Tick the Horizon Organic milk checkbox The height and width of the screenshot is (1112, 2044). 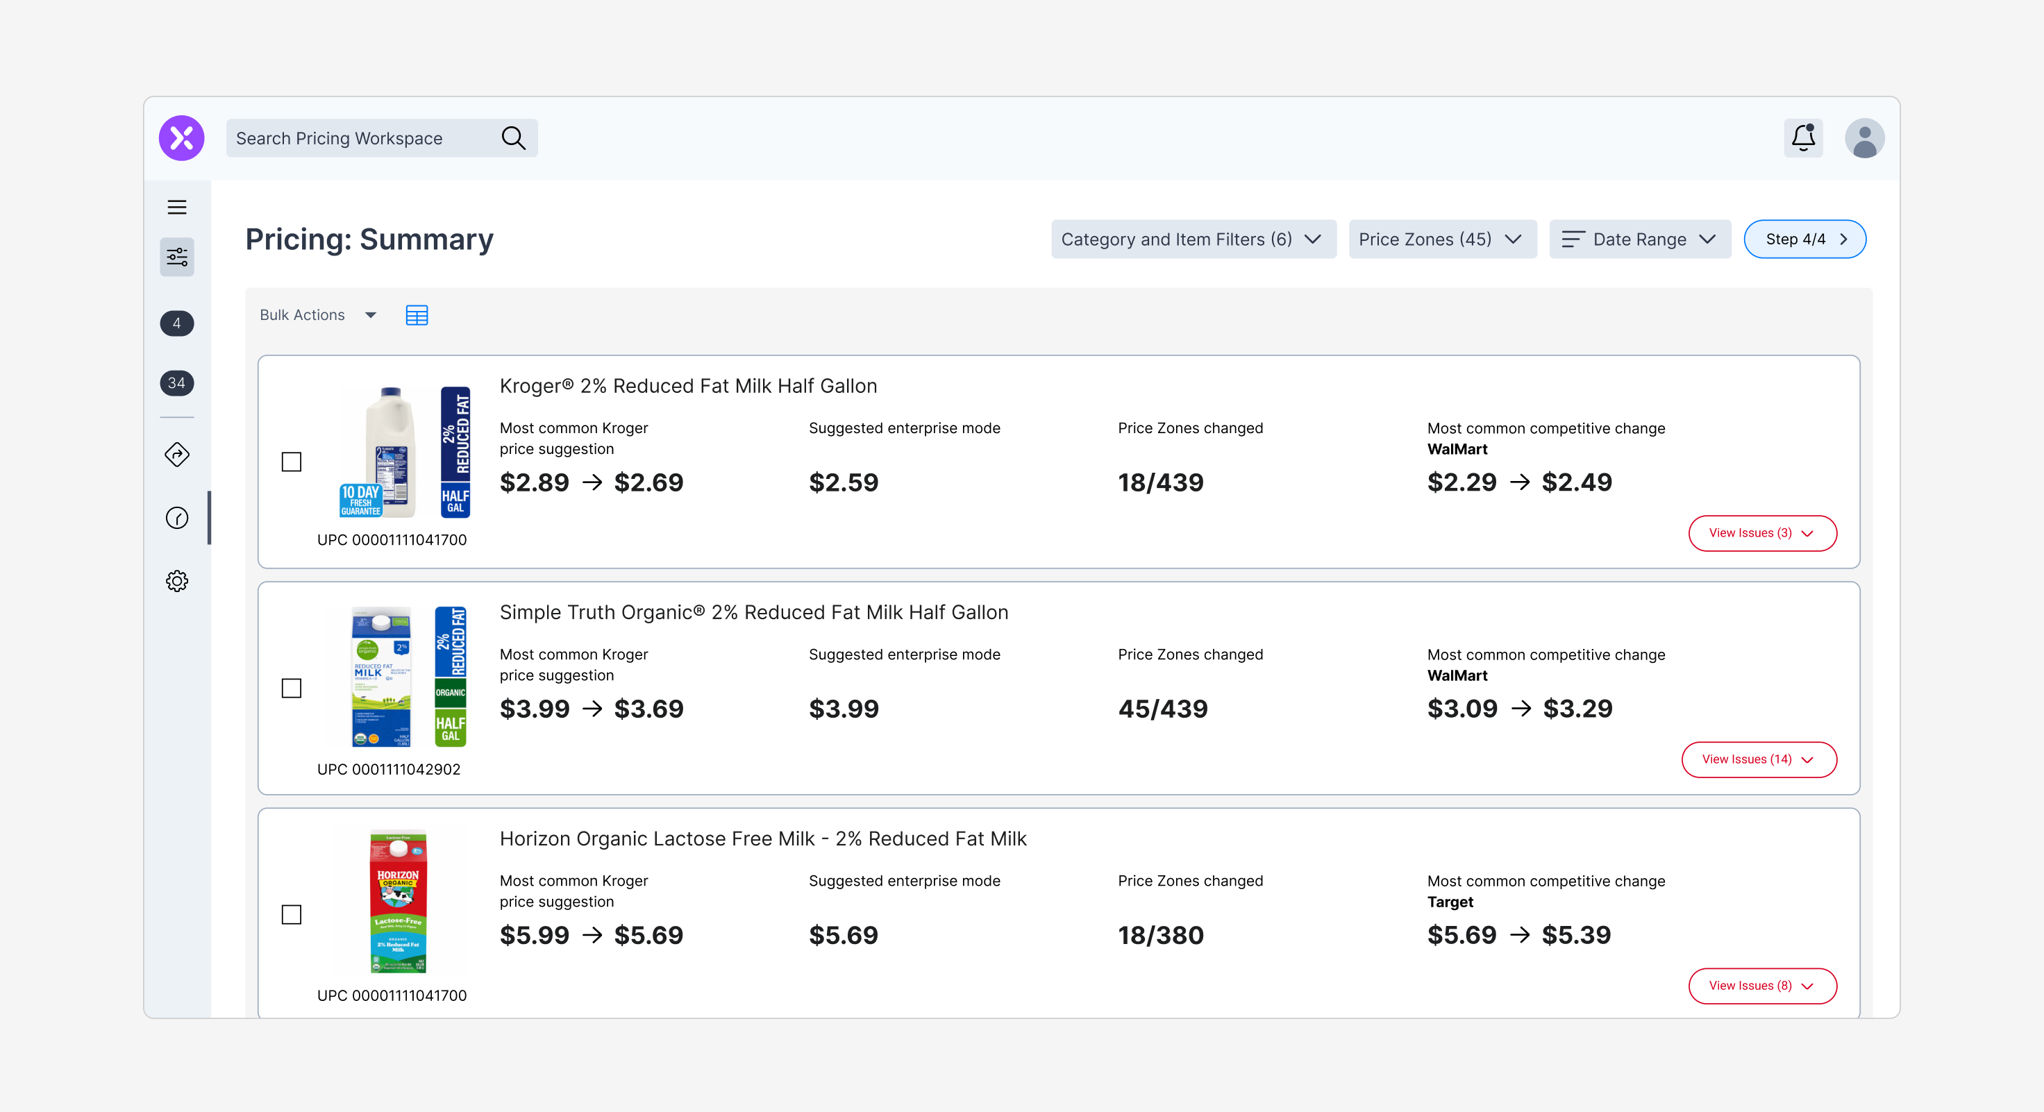(291, 914)
